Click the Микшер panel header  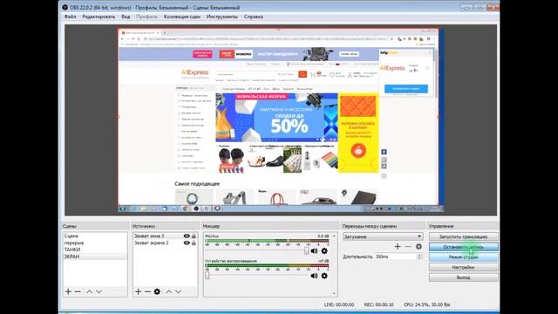pyautogui.click(x=211, y=226)
